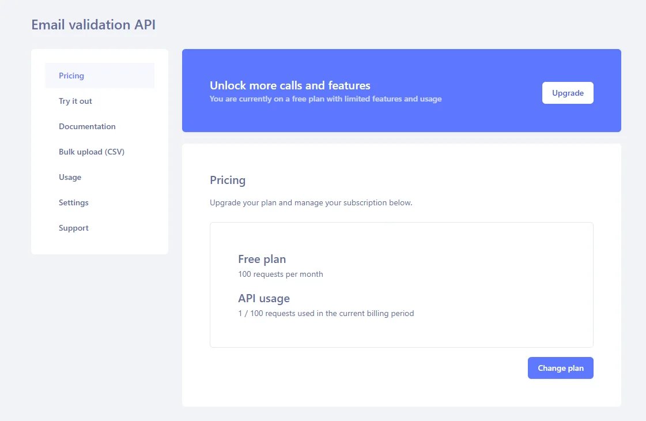This screenshot has height=421, width=646.
Task: View the Usage page
Action: coord(70,177)
